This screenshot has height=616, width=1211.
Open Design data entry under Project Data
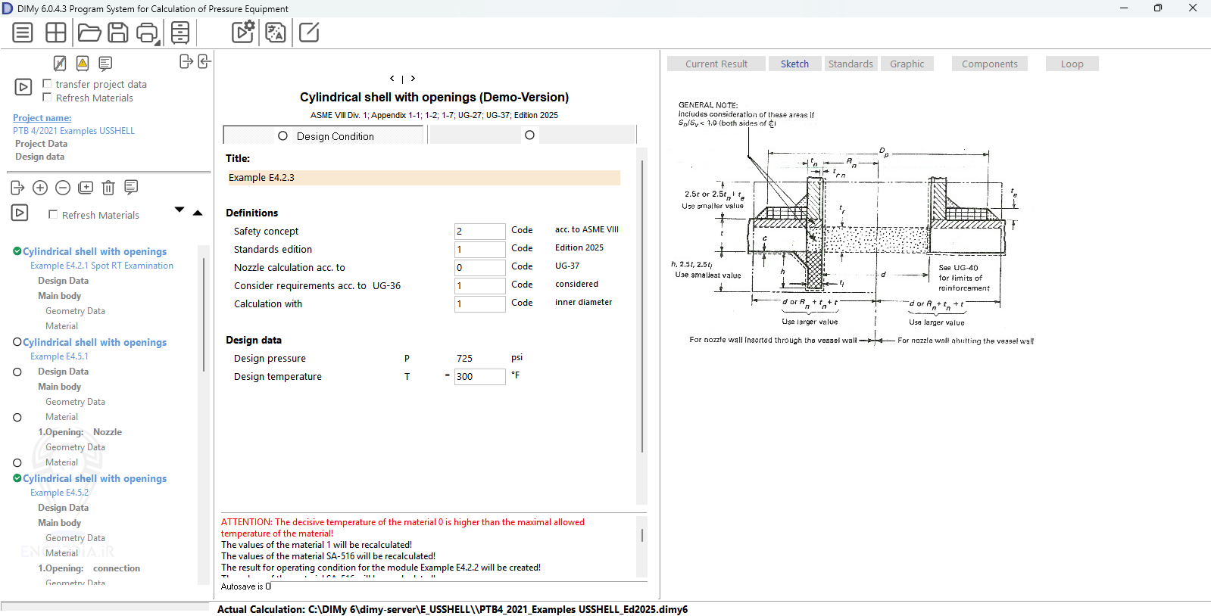click(x=39, y=157)
